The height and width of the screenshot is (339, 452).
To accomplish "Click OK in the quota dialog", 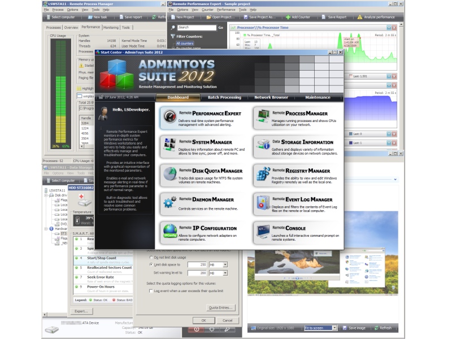I will click(203, 320).
